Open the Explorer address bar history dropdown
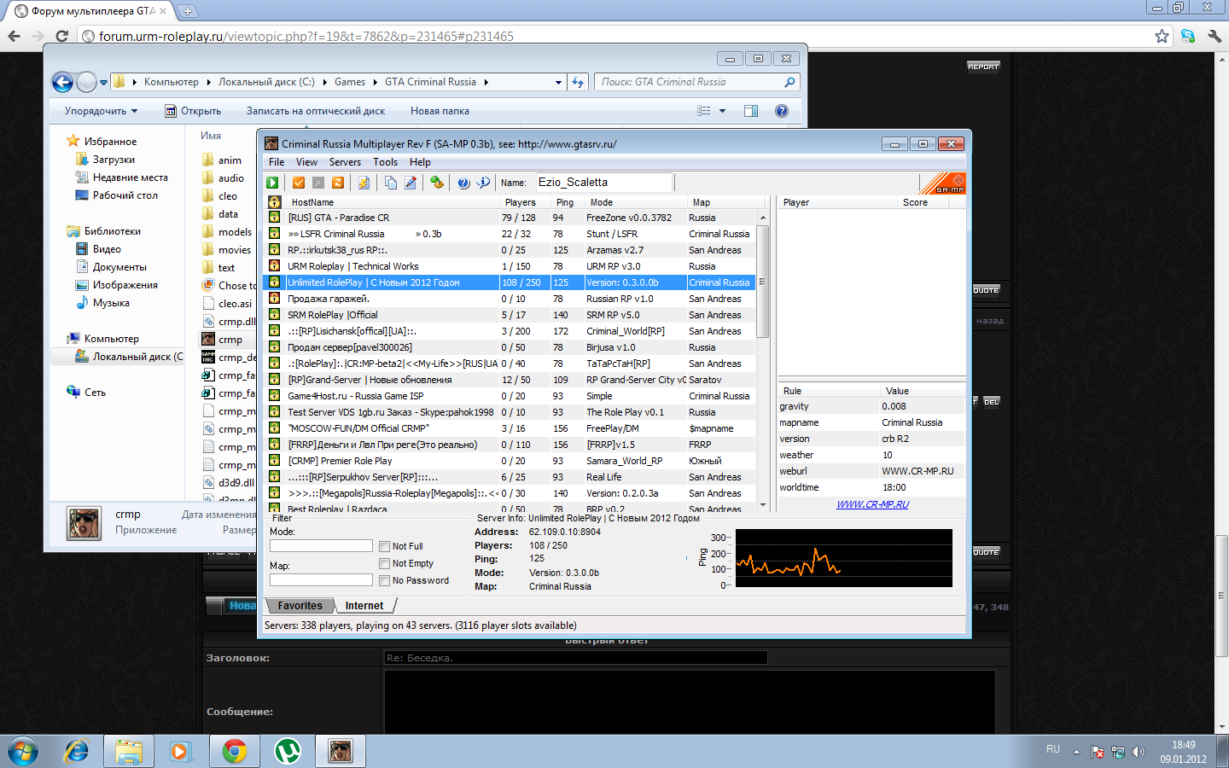Screen dimensions: 1229x768 tap(559, 82)
